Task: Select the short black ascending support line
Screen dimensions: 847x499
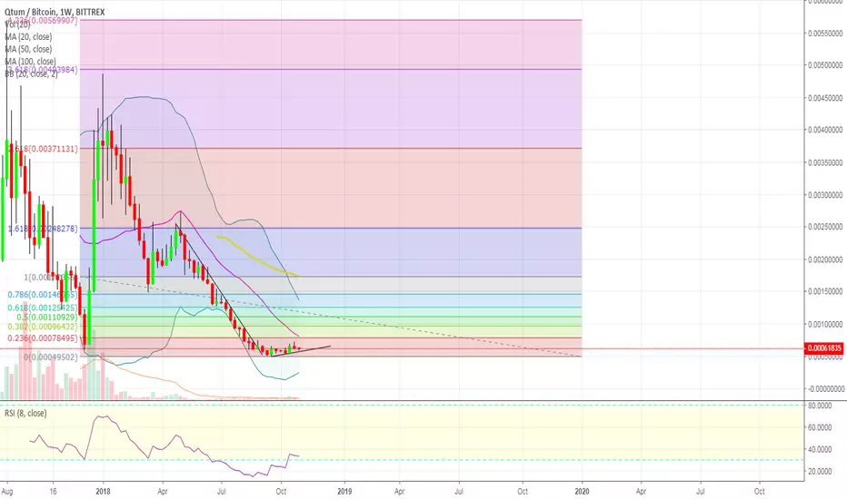Action: (300, 351)
